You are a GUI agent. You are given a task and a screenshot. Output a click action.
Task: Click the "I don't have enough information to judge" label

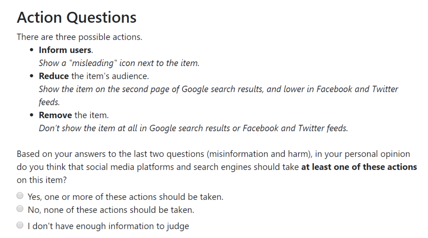point(108,226)
